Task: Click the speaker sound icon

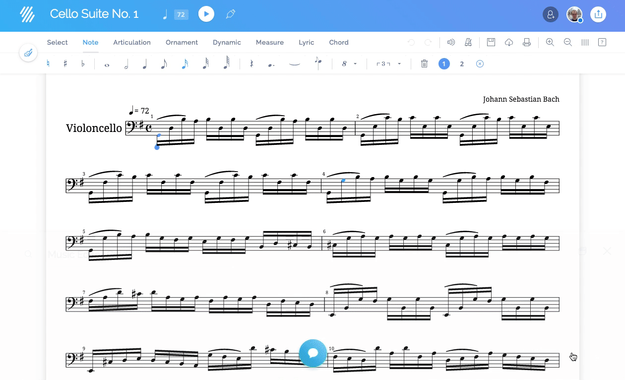Action: (x=451, y=43)
